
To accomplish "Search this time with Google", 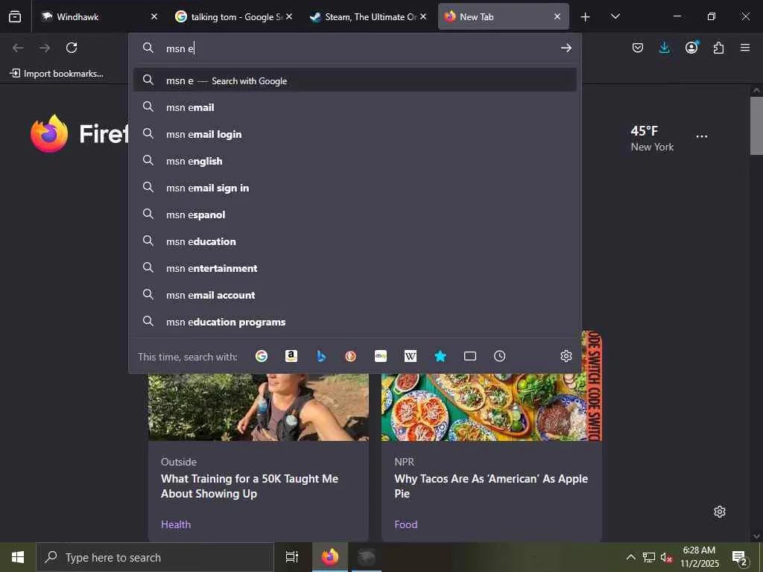I will pyautogui.click(x=262, y=356).
